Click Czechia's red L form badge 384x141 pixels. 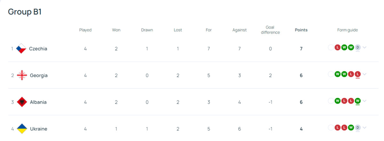pos(337,48)
